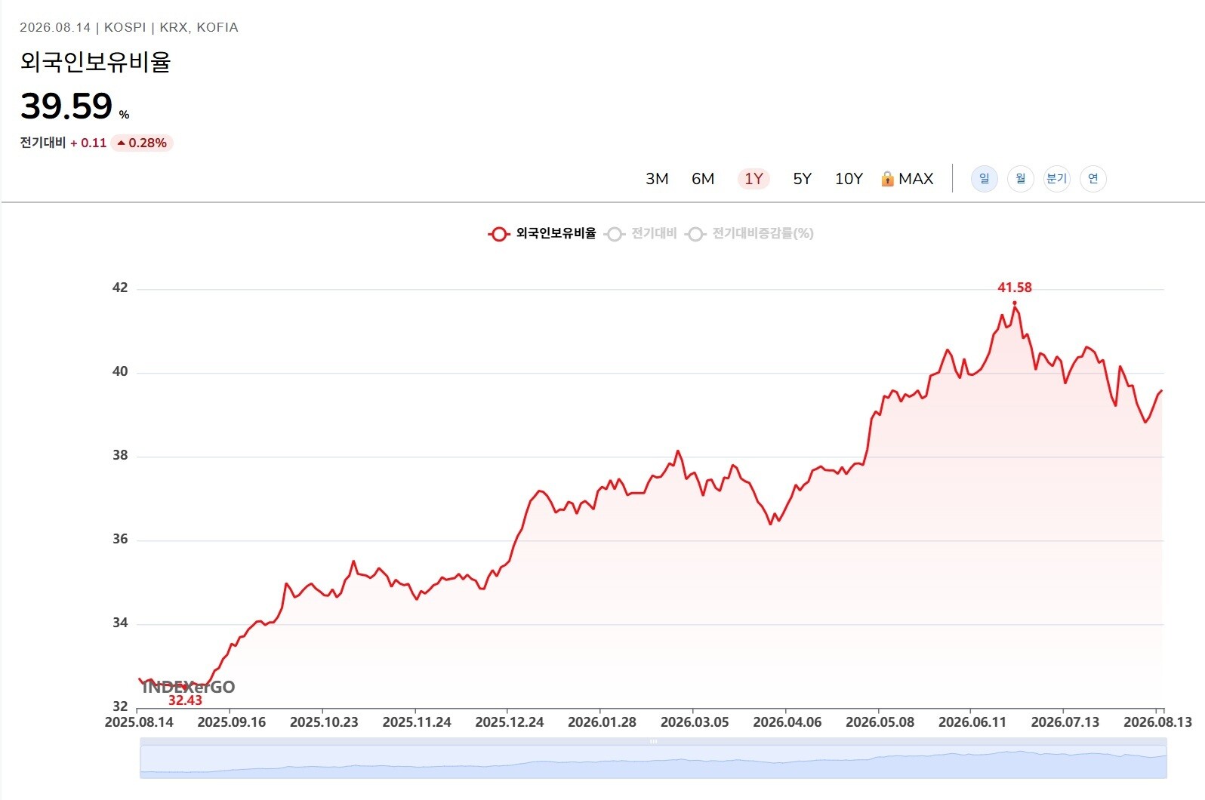The width and height of the screenshot is (1205, 800).
Task: Set interval to 연 (yearly)
Action: (1093, 179)
